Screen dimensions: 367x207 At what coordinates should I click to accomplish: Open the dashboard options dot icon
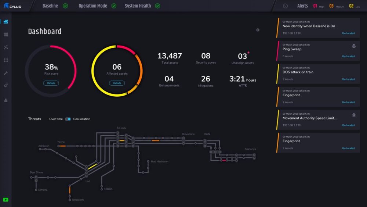258,30
